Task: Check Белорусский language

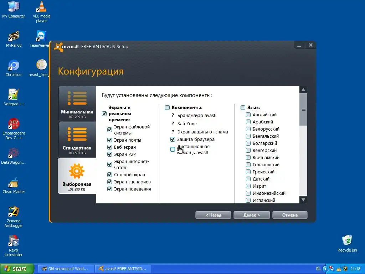Action: 248,129
